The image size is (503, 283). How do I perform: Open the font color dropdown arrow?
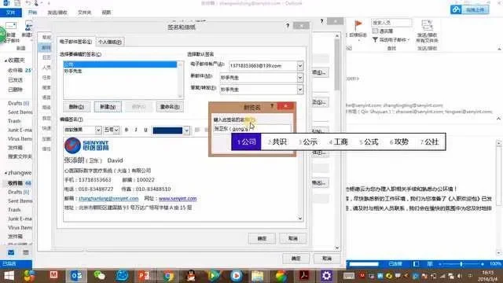tap(186, 130)
